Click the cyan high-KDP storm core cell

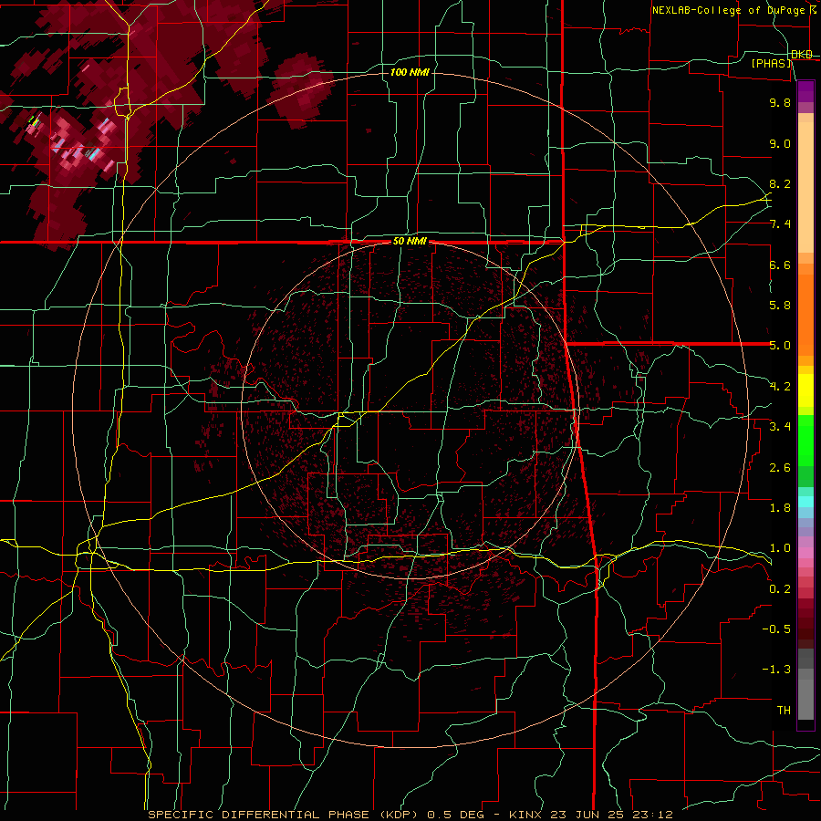94,154
